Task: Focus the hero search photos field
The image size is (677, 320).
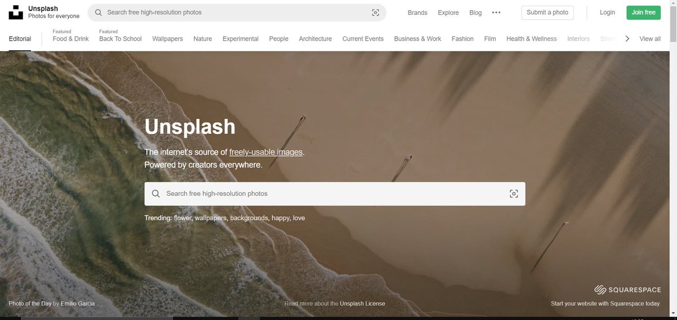Action: point(335,194)
